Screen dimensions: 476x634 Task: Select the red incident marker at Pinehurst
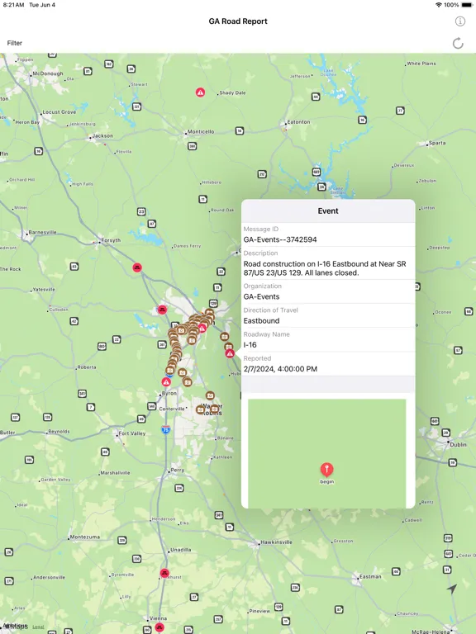click(164, 573)
